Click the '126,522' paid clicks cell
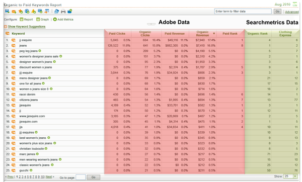 pos(113,46)
